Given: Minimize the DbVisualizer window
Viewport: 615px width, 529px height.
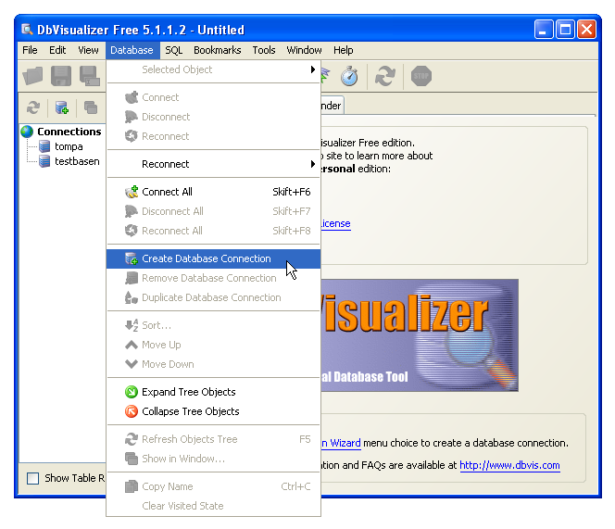Looking at the screenshot, I should pyautogui.click(x=544, y=30).
